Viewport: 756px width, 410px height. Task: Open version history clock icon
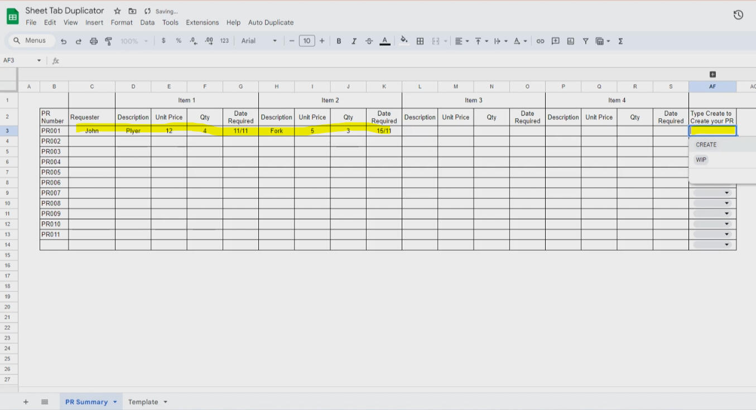(738, 15)
